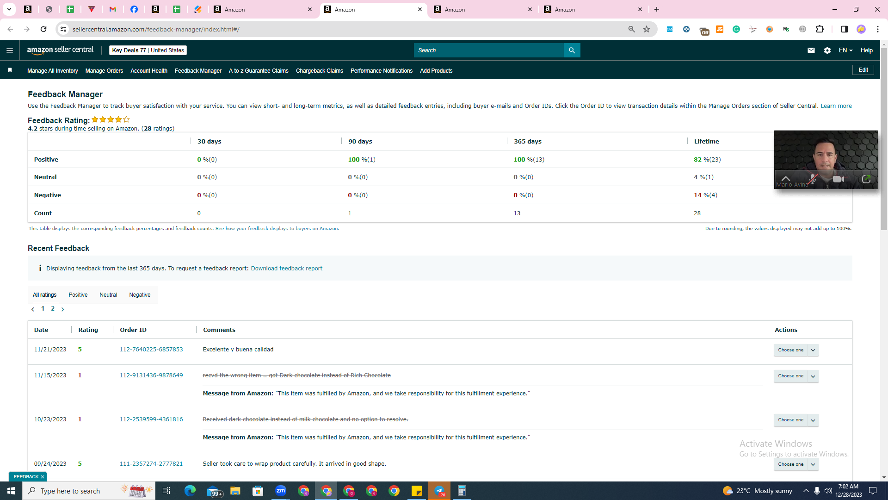Open the Chargeback Claims menu item
This screenshot has height=500, width=888.
tap(320, 71)
